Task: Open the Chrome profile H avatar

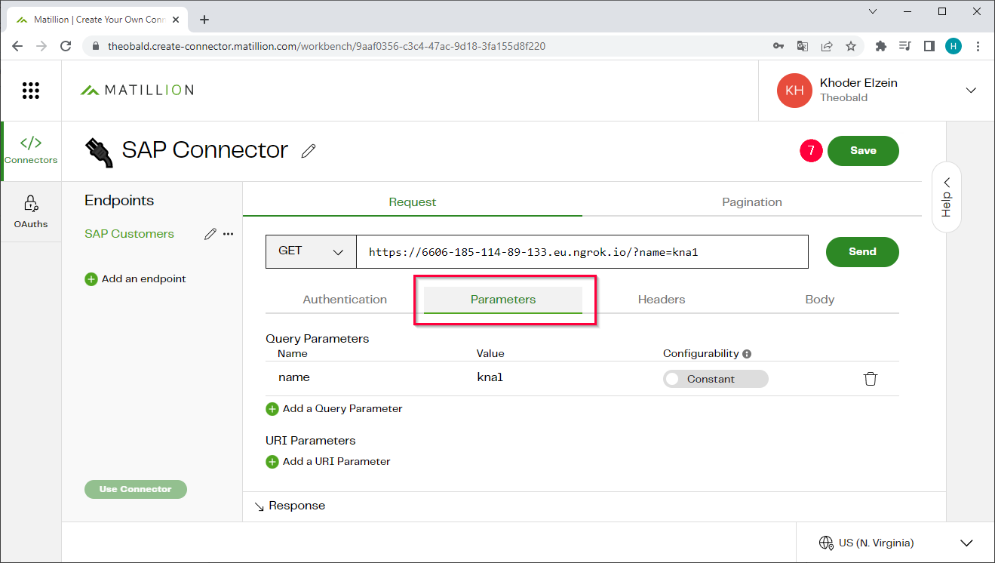Action: [x=954, y=46]
